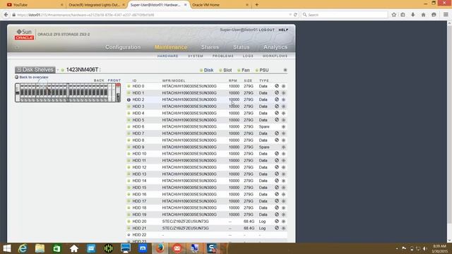The height and width of the screenshot is (254, 452).
Task: Click the Firefox back arrow
Action: (6, 14)
